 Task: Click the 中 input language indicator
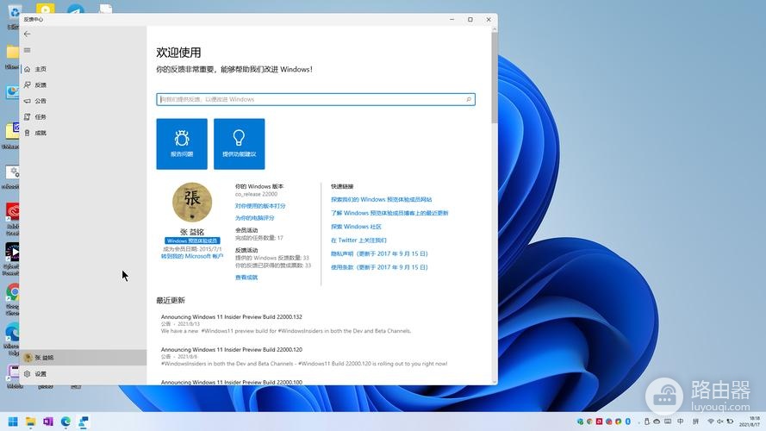click(681, 422)
